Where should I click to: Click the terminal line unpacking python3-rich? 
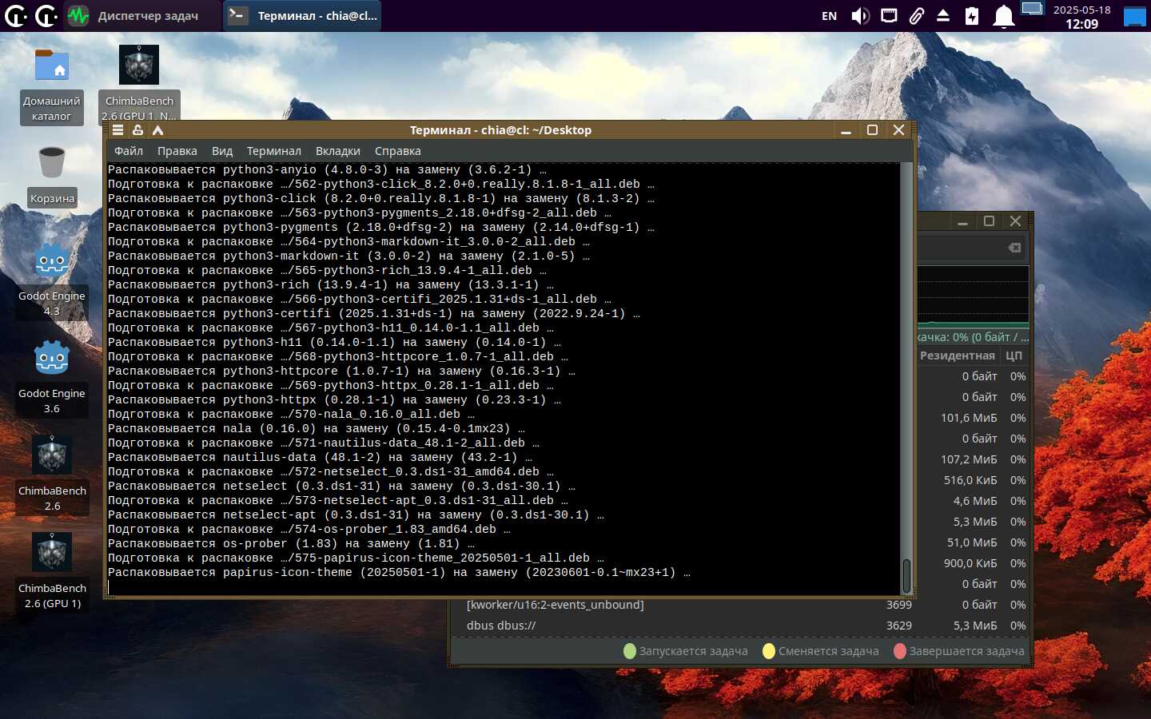coord(331,285)
